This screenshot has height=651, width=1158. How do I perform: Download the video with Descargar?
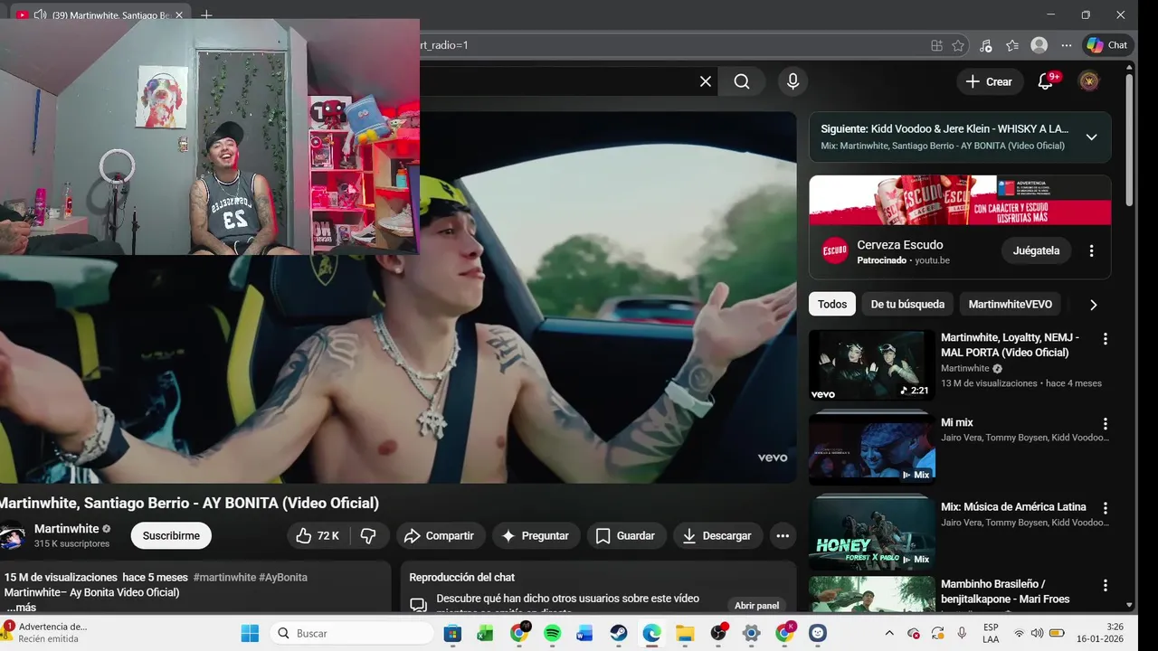pyautogui.click(x=717, y=536)
